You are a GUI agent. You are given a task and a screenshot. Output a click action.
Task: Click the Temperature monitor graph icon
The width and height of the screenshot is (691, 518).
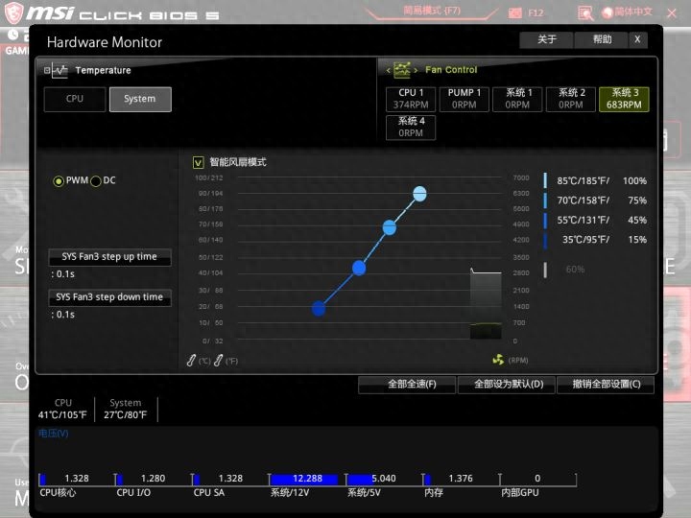coord(60,70)
